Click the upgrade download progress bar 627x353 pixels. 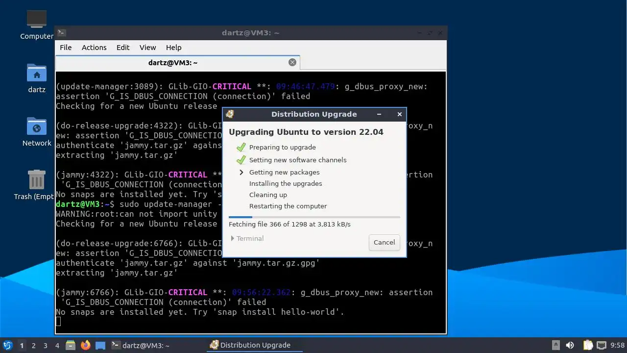[x=314, y=217]
